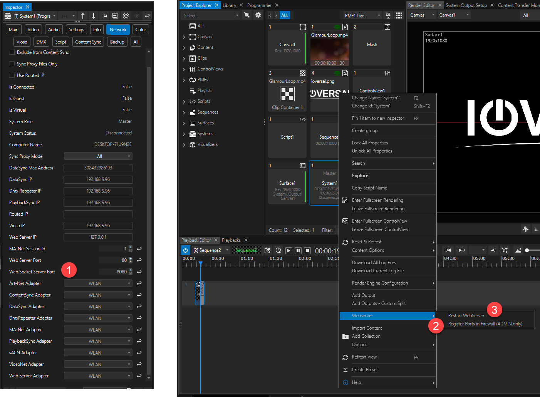
Task: Enable Use Routed IP checkbox
Action: (12, 75)
